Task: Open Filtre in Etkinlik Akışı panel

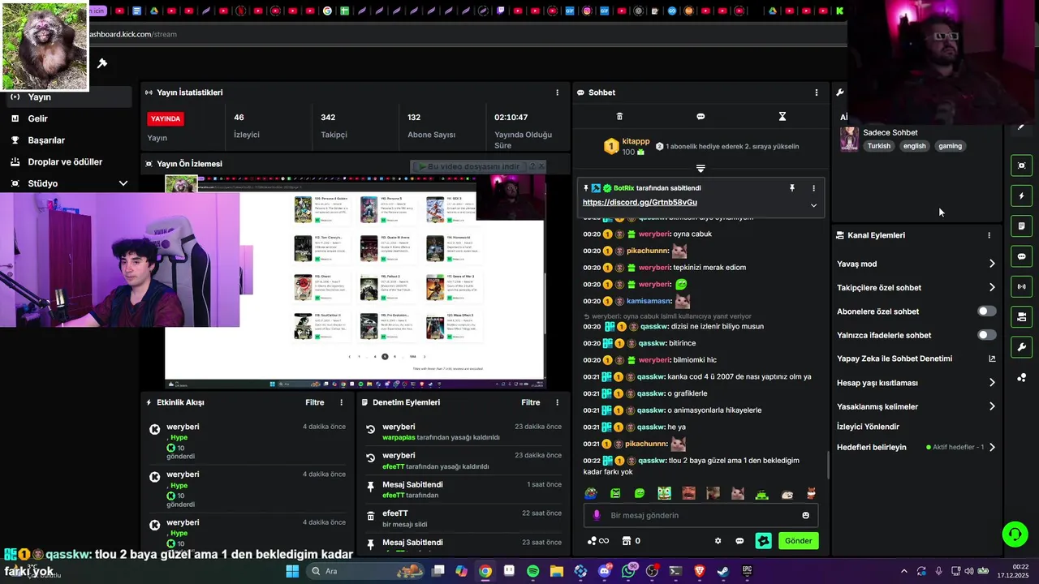Action: point(315,402)
